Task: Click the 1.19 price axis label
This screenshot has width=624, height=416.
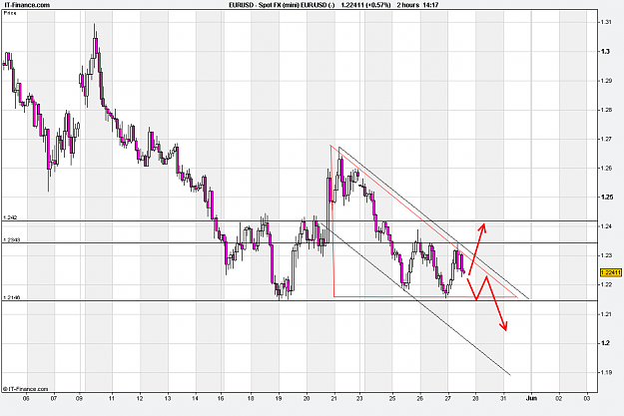Action: 606,373
